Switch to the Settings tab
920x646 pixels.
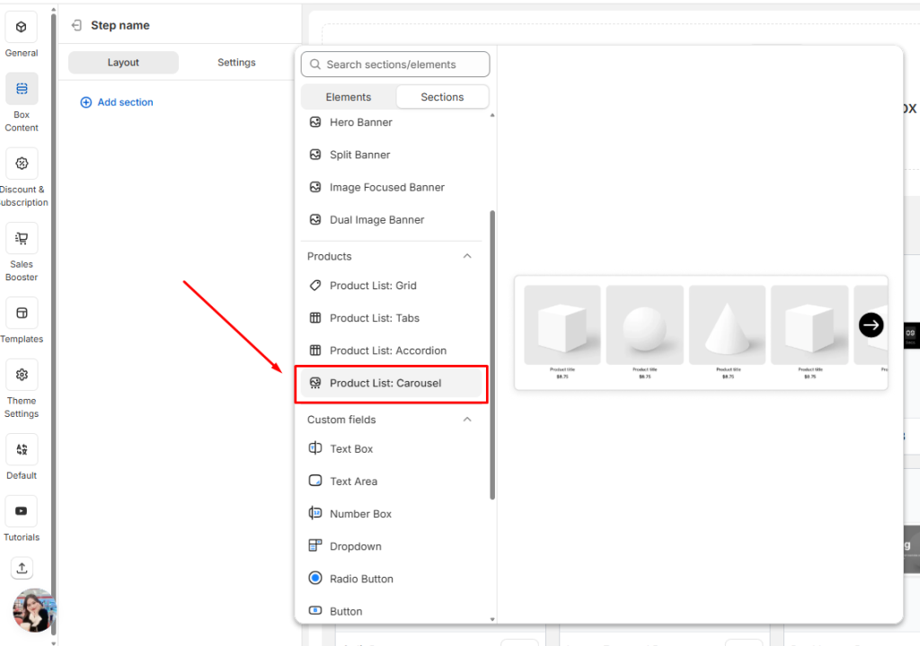(236, 63)
